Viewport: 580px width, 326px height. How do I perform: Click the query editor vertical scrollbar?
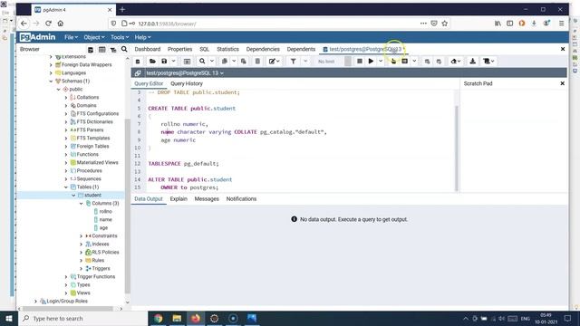point(457,148)
